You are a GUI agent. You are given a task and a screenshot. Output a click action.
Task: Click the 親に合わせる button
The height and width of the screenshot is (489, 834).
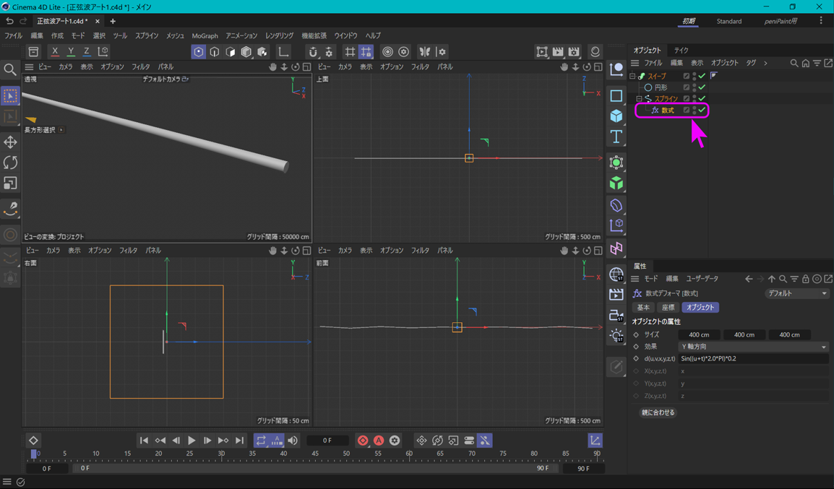(658, 412)
